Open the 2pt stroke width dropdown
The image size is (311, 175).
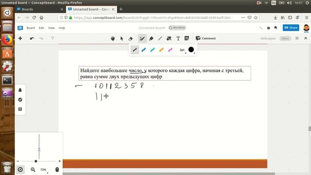[183, 50]
